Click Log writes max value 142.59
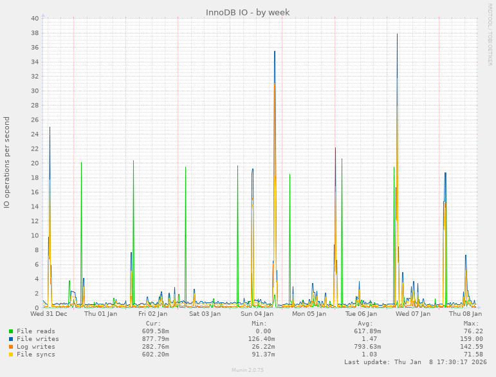Image resolution: width=496 pixels, height=377 pixels. [x=472, y=347]
